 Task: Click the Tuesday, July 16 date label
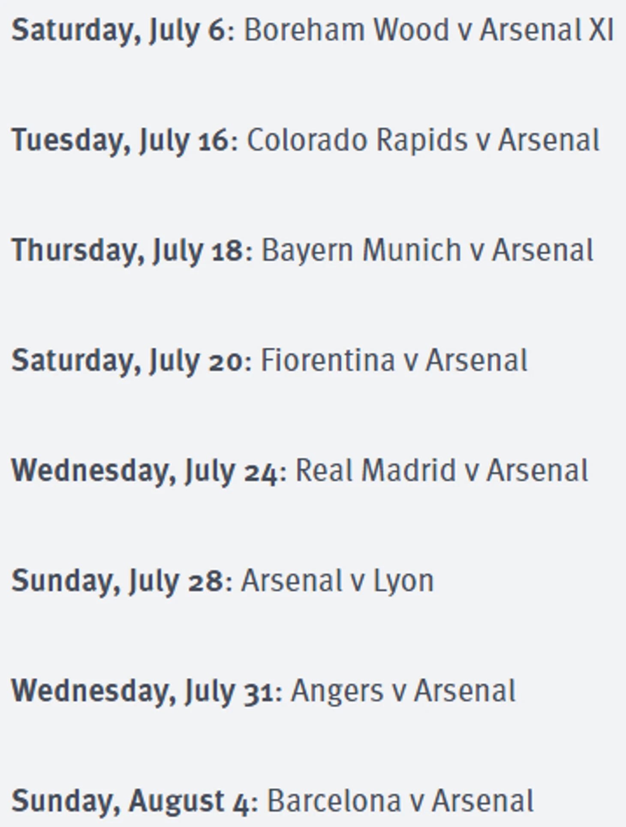pos(120,141)
